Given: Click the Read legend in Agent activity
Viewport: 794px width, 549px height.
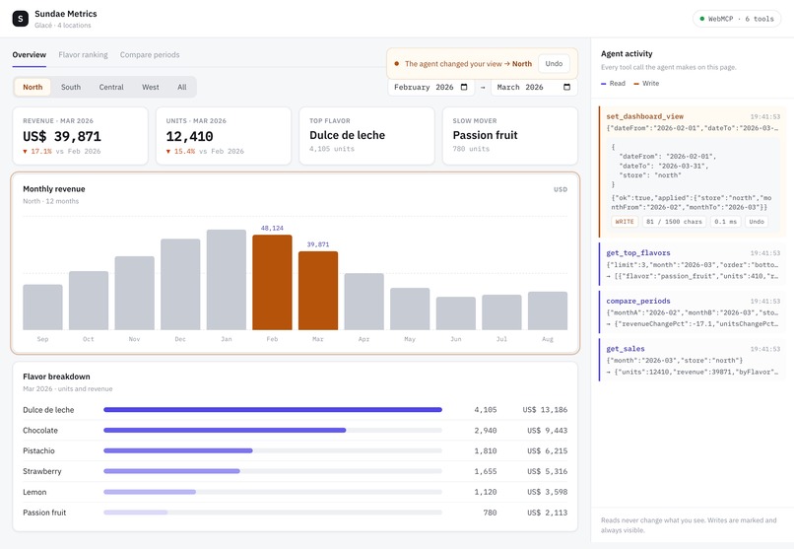Looking at the screenshot, I should 613,83.
